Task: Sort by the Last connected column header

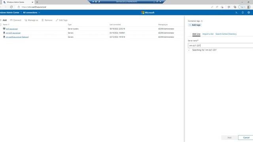Action: (115, 24)
